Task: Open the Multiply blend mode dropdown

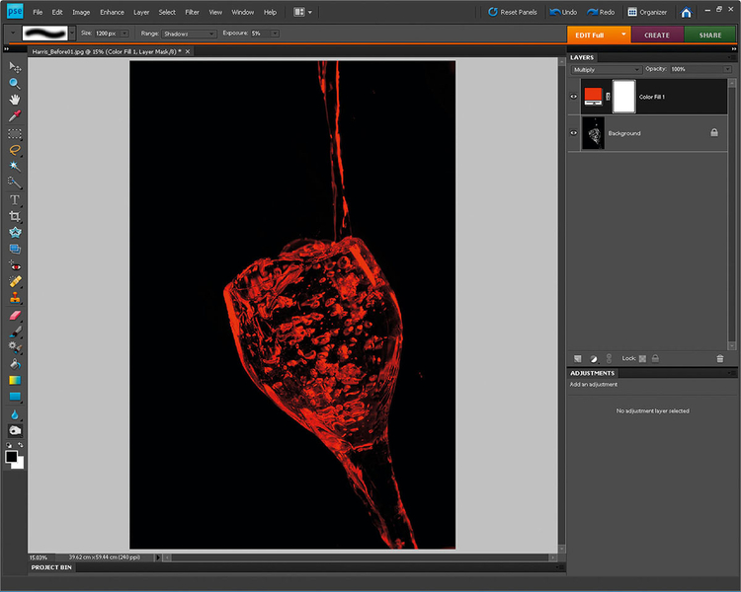Action: click(606, 70)
